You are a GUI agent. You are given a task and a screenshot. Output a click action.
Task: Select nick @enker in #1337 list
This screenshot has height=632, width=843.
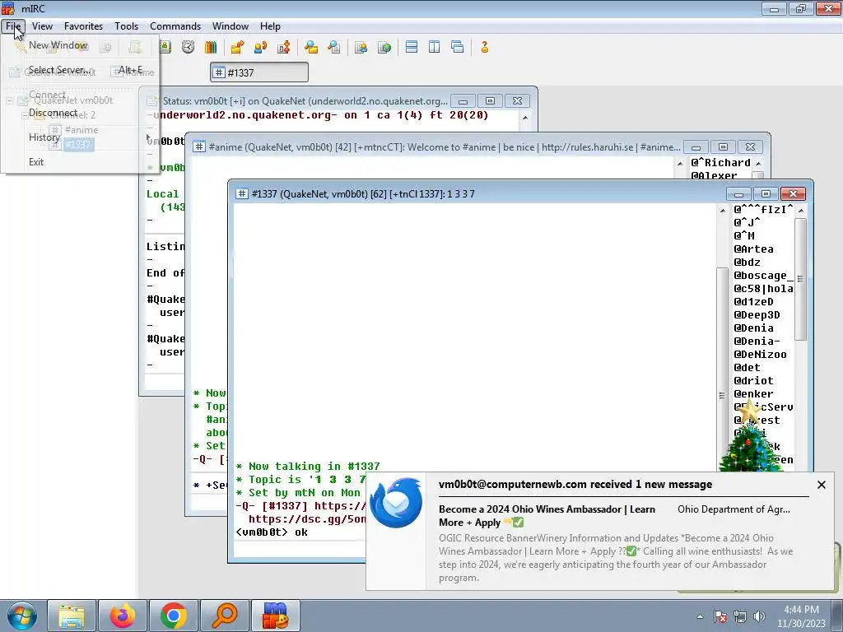(753, 393)
